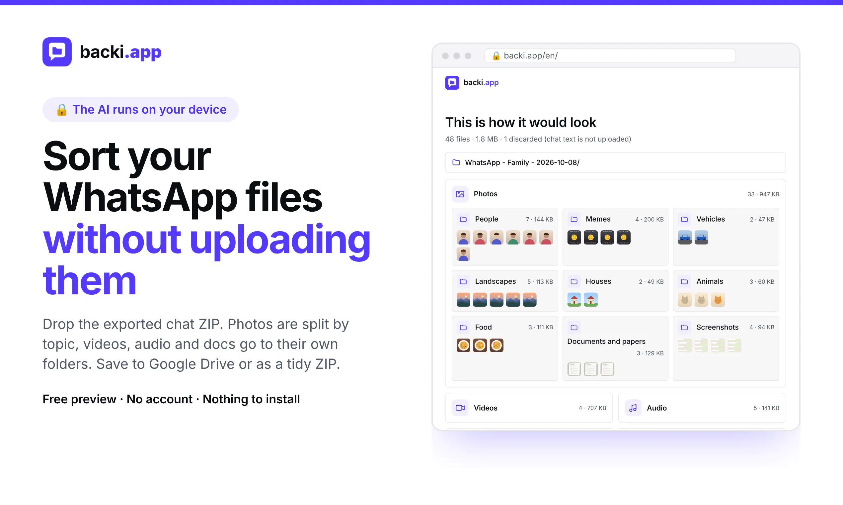Image resolution: width=843 pixels, height=505 pixels.
Task: Click the Vehicles folder icon
Action: point(684,219)
